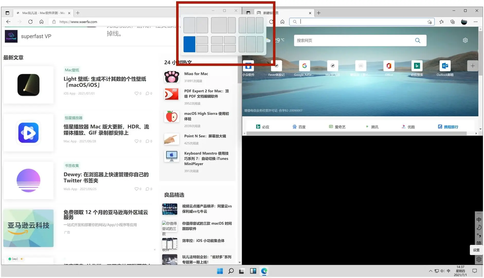This screenshot has height=278, width=484.
Task: Open Windows Start menu
Action: [x=220, y=271]
